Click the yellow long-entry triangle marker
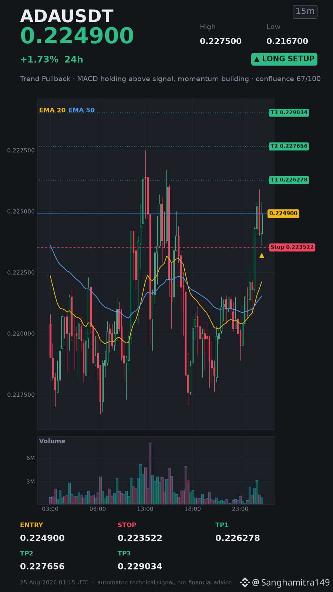The image size is (333, 592). click(x=262, y=255)
